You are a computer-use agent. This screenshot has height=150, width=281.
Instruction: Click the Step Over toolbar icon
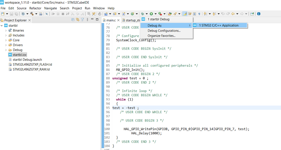click(x=77, y=14)
